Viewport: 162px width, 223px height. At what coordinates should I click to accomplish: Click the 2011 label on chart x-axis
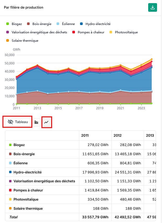pos(16,108)
